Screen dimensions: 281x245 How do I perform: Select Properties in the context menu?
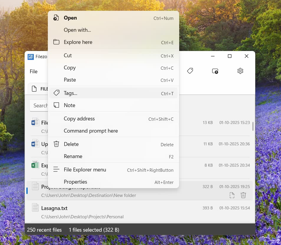coord(75,182)
